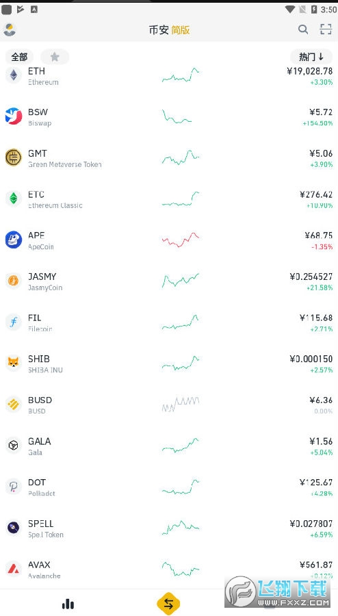
Task: Tap the BUSD sparkline chart
Action: [x=181, y=405]
